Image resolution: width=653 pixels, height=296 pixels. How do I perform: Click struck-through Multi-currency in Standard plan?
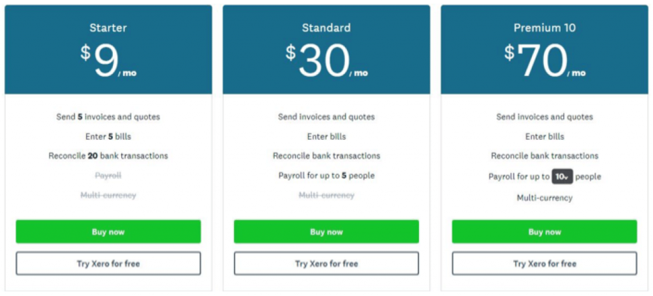point(326,195)
